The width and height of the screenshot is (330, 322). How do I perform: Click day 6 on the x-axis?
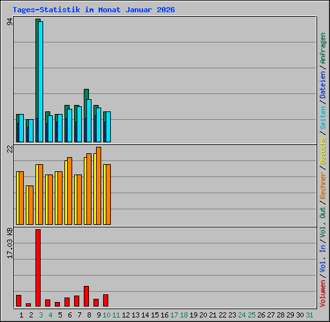[x=70, y=315]
